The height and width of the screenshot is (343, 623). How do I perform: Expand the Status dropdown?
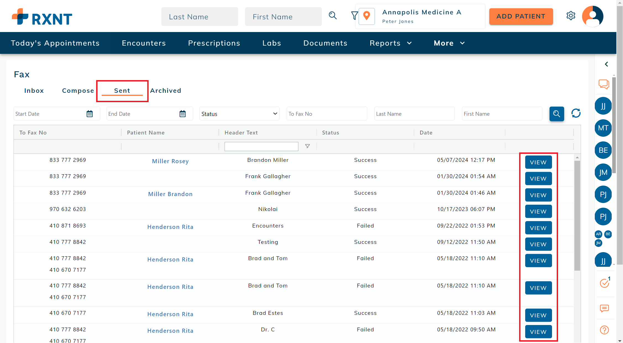click(x=239, y=114)
